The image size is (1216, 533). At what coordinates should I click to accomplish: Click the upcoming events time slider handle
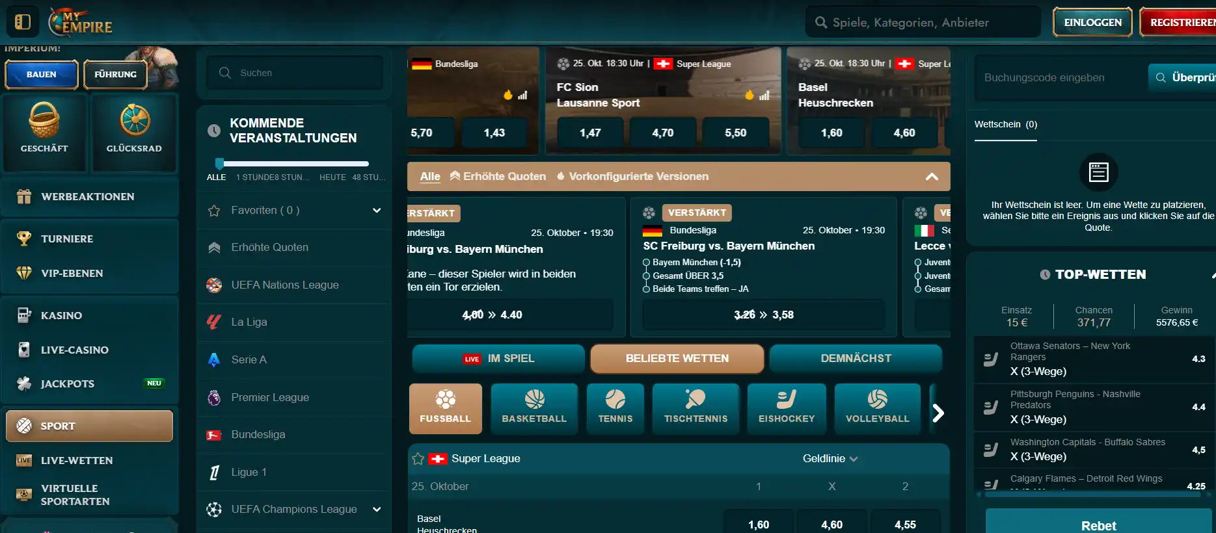pyautogui.click(x=219, y=163)
